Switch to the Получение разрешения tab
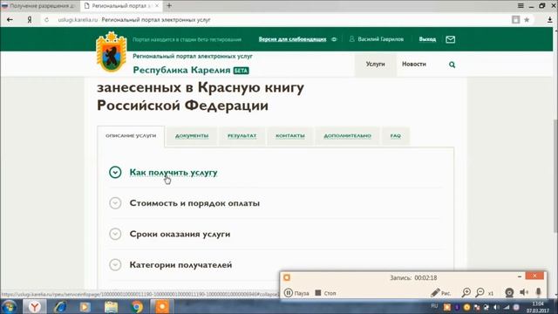Image resolution: width=558 pixels, height=314 pixels. tap(39, 6)
